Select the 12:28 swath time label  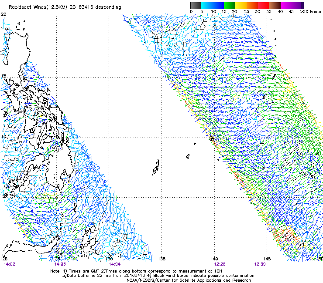(x=220, y=264)
